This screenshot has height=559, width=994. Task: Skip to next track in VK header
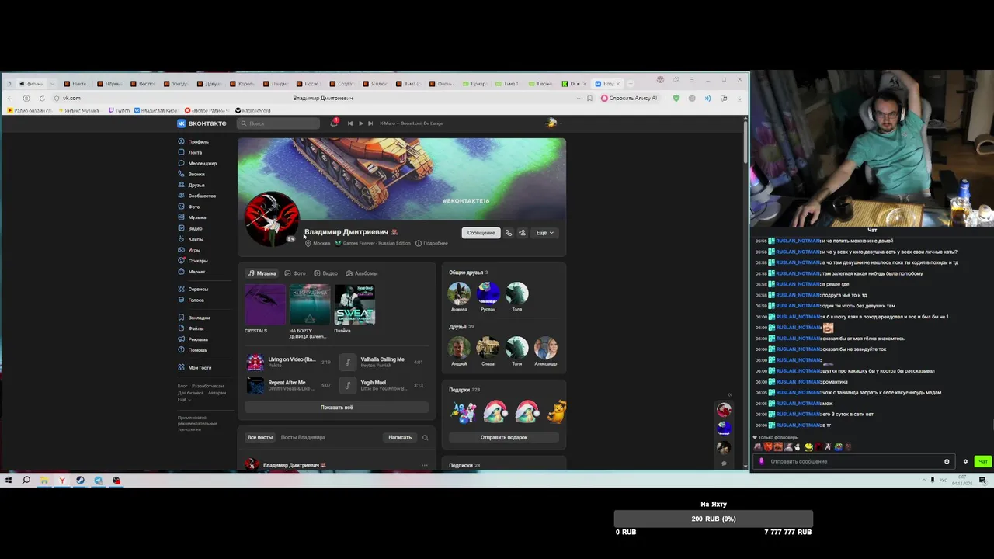(370, 123)
